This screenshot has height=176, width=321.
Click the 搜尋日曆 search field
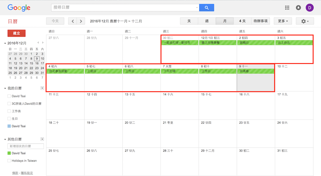124,8
